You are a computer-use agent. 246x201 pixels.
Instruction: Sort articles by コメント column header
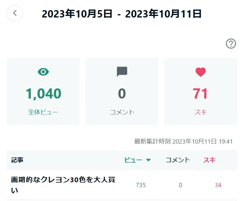pyautogui.click(x=178, y=160)
